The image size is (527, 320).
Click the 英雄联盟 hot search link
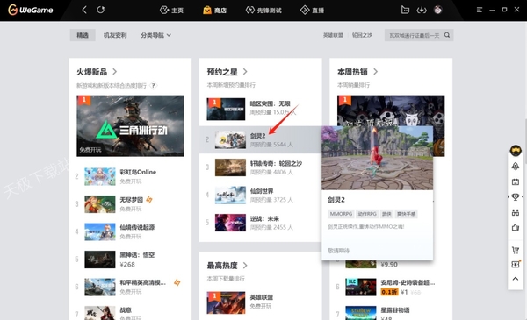[333, 35]
